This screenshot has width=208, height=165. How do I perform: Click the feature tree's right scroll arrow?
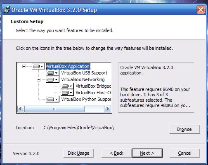pos(108,109)
